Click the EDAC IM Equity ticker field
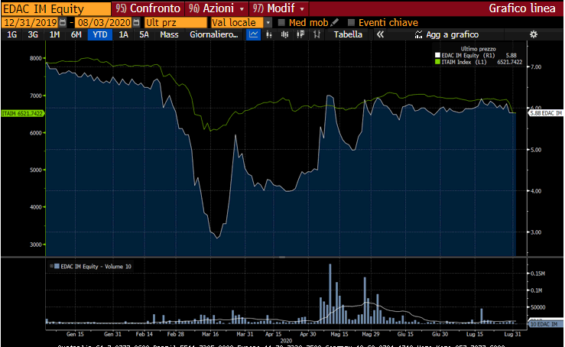Viewport: 565px width, 347px height. click(55, 8)
